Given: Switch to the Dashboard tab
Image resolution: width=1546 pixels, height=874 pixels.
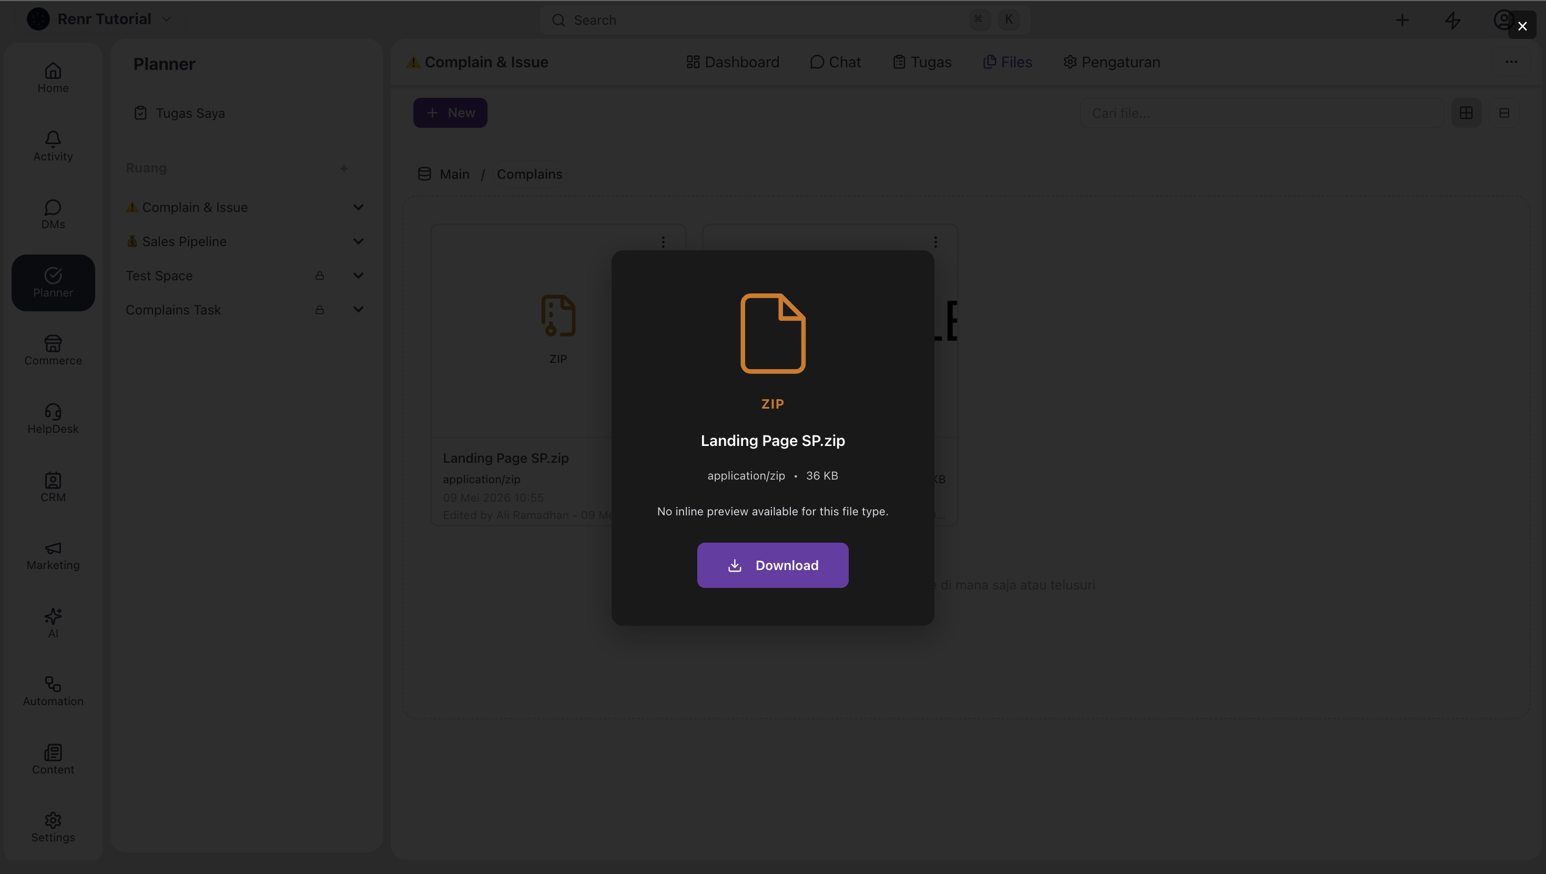Looking at the screenshot, I should tap(732, 62).
